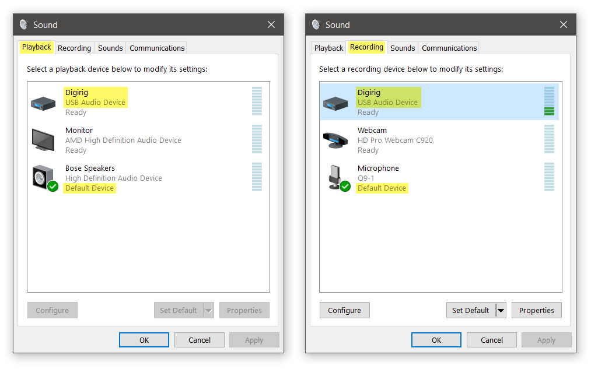Select "Q9-1" text under Microphone
Image resolution: width=591 pixels, height=369 pixels.
(x=366, y=178)
